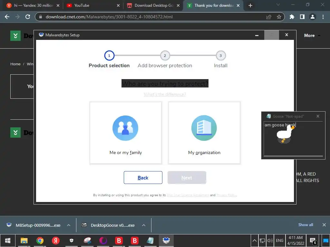Screen dimensions: 330x247
Task: Close the YouTube tab
Action: click(x=118, y=5)
